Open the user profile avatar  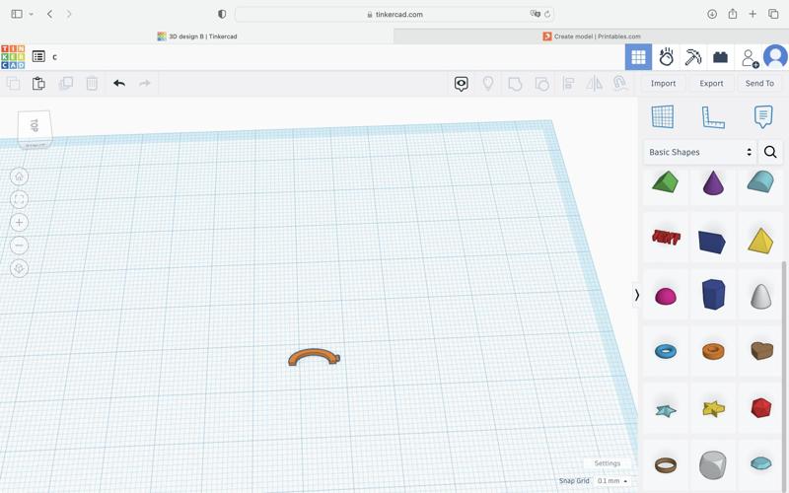[x=775, y=57]
